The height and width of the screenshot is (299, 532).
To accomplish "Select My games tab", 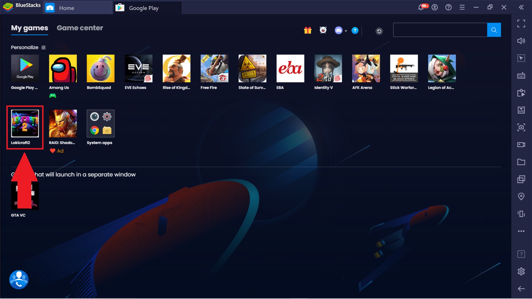I will 30,28.
